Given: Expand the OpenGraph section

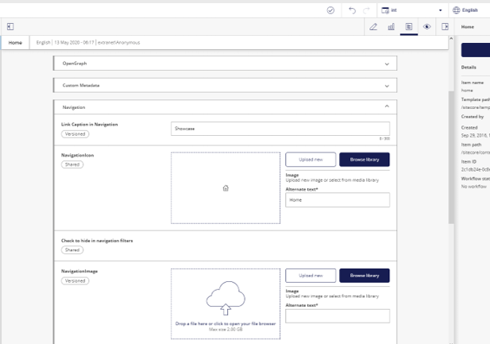Looking at the screenshot, I should click(225, 64).
